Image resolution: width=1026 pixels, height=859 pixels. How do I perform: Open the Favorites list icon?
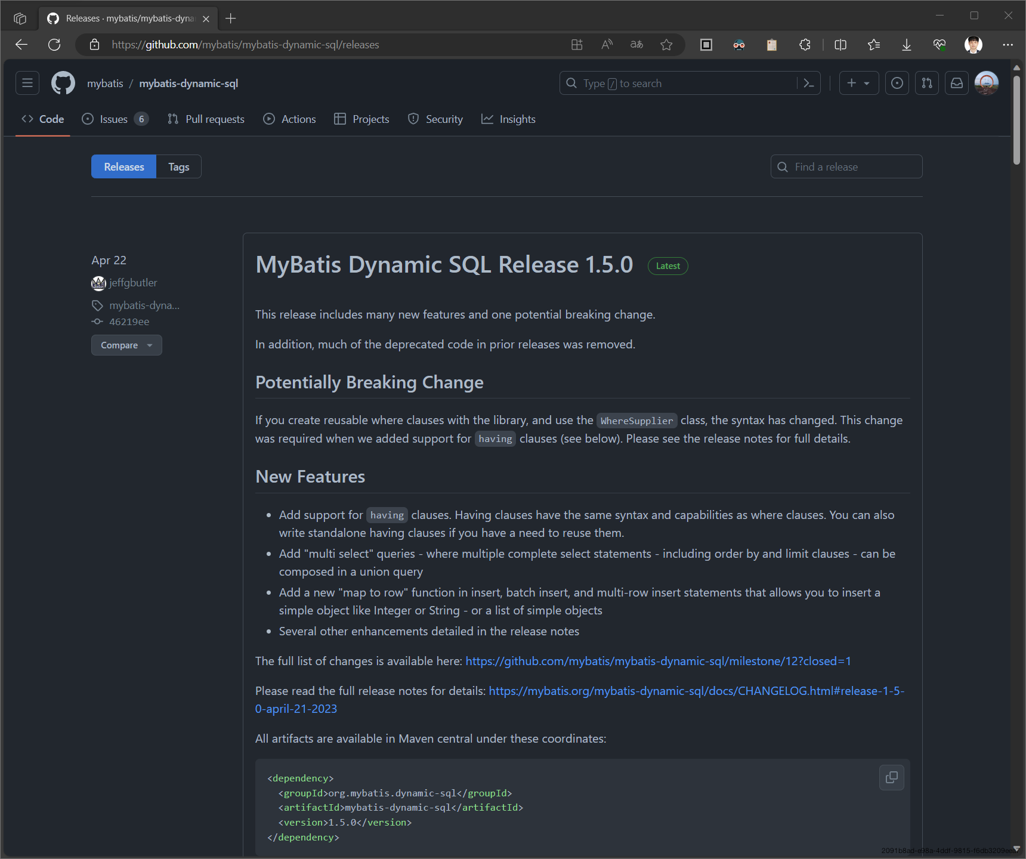click(x=874, y=45)
